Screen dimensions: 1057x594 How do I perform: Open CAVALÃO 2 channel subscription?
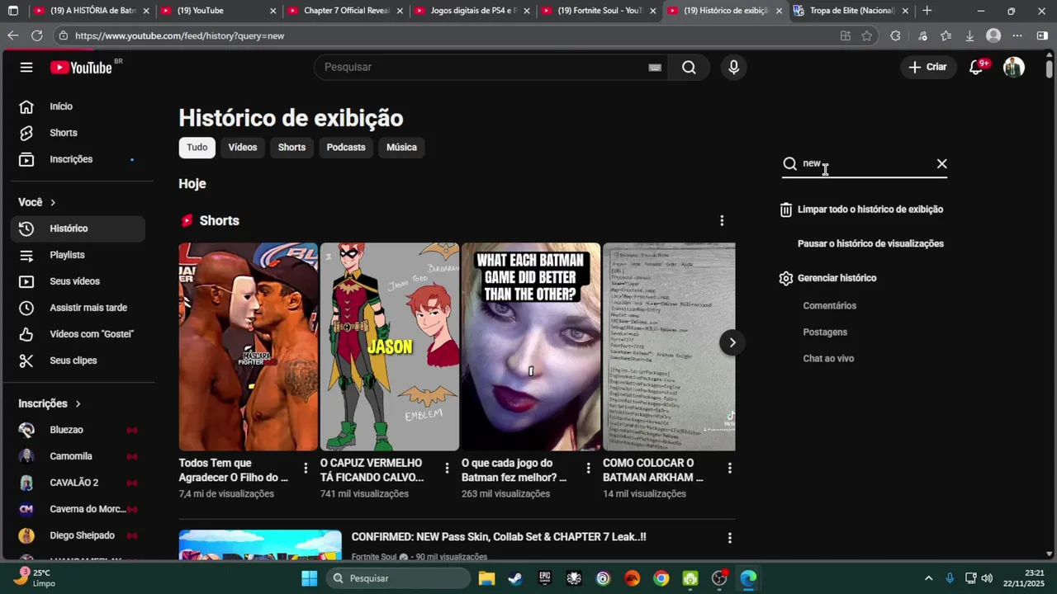(x=78, y=483)
